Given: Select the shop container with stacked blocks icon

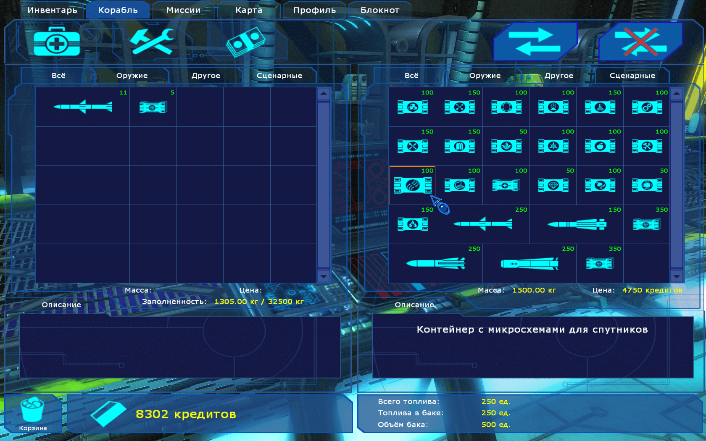Looking at the screenshot, I should click(x=413, y=107).
